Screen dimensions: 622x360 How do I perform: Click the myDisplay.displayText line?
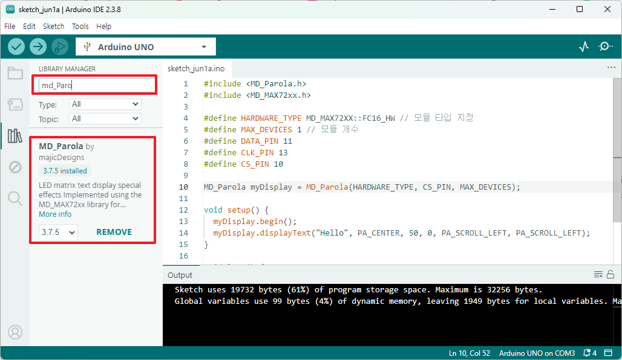tap(401, 233)
